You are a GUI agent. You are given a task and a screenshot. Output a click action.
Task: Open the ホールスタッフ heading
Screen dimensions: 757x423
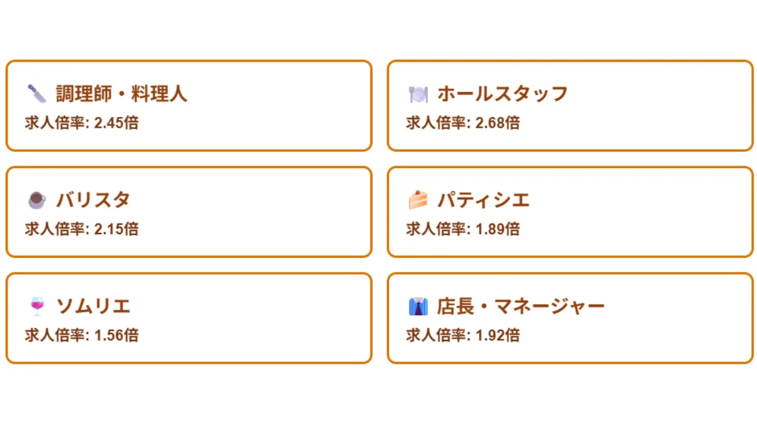point(503,94)
